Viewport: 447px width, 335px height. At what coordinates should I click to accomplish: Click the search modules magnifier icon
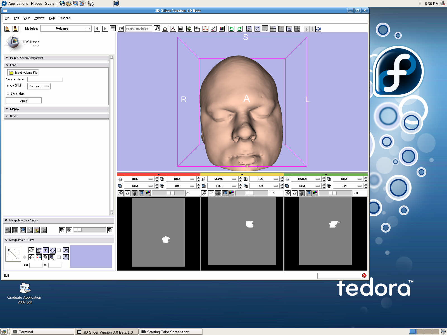point(157,28)
